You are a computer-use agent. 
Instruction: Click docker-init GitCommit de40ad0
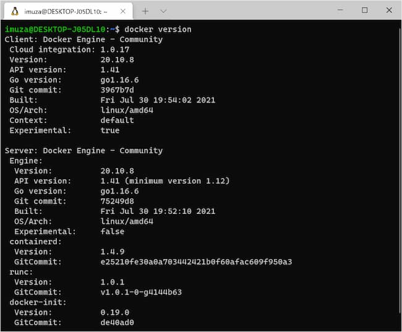coord(117,323)
